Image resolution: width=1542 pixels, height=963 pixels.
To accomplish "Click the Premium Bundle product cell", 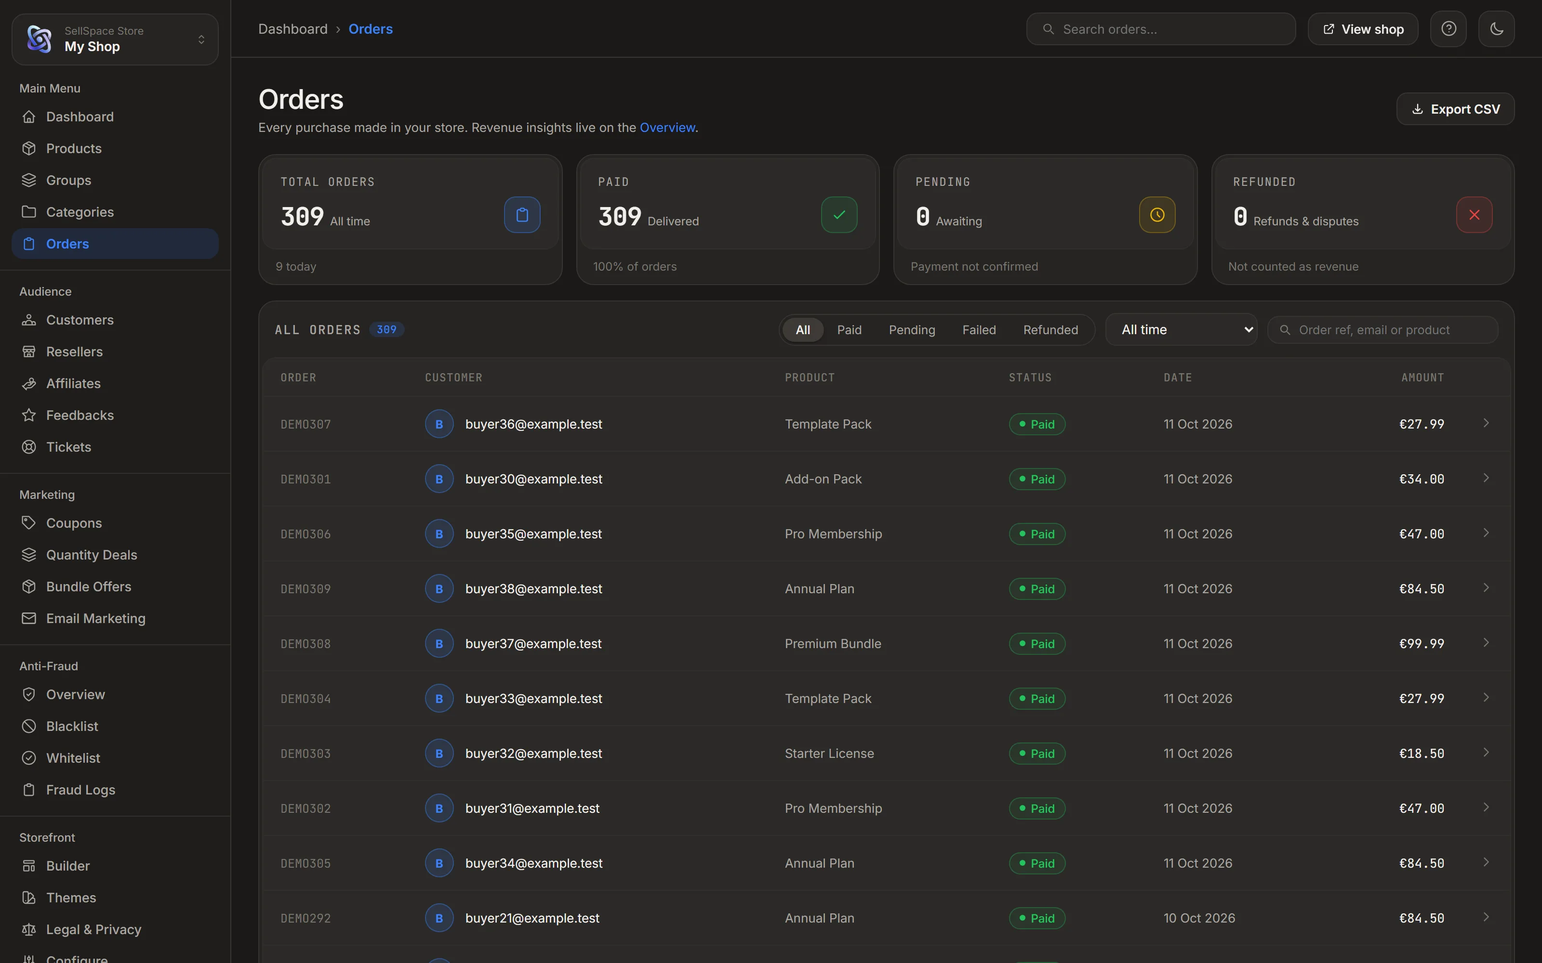I will 833,643.
